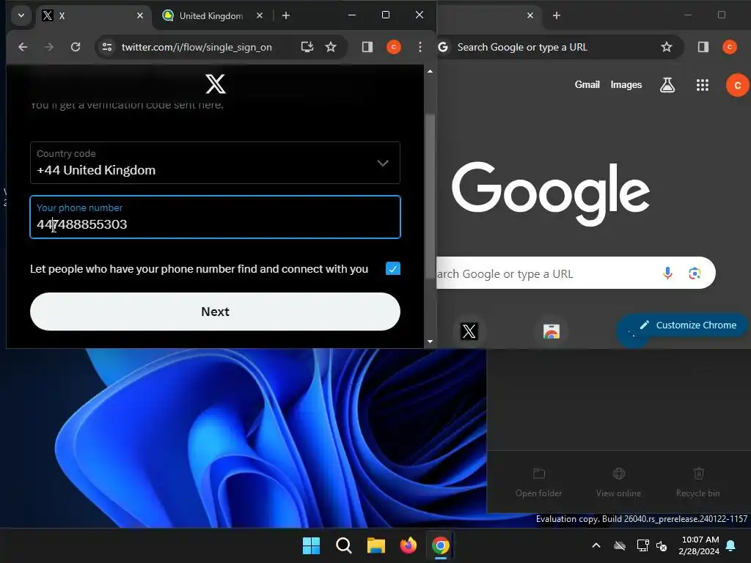Click the X logo on the sign-on page
This screenshot has height=563, width=751.
pyautogui.click(x=216, y=84)
